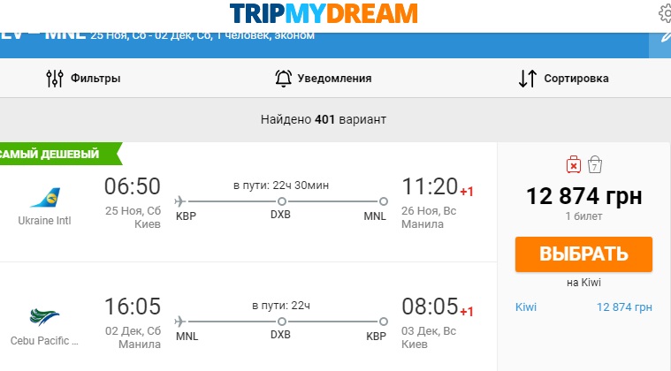Click the 06:50 departure time

133,187
